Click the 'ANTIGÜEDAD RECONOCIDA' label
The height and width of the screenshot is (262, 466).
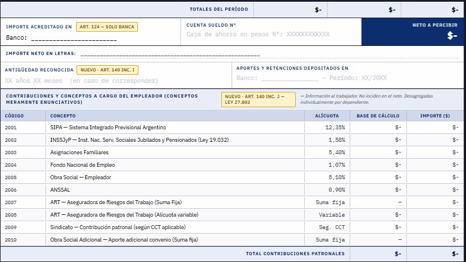39,70
